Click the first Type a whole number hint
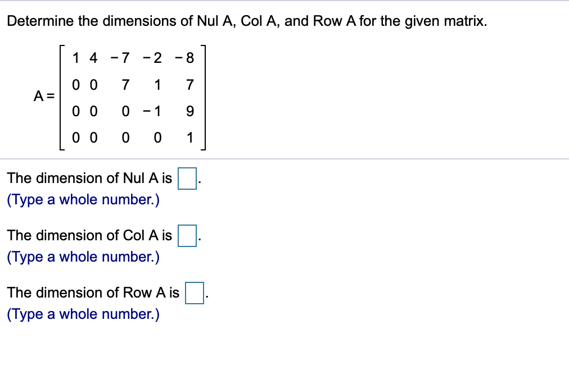Screen dimensions: 569x375 [82, 199]
